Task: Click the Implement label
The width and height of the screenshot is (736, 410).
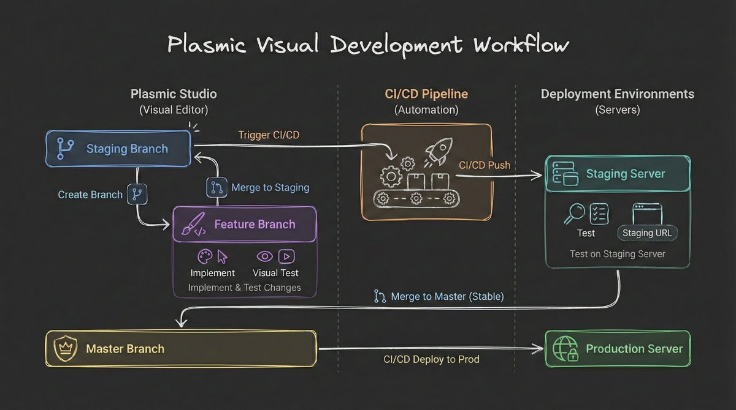Action: coord(213,273)
